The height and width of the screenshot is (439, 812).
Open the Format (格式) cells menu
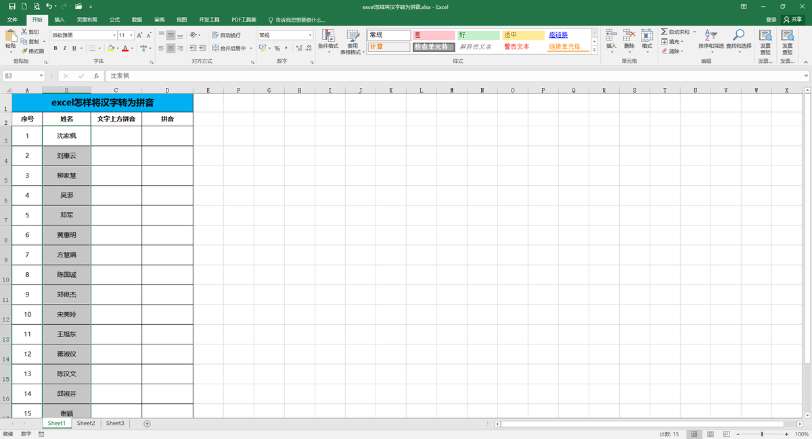point(647,41)
